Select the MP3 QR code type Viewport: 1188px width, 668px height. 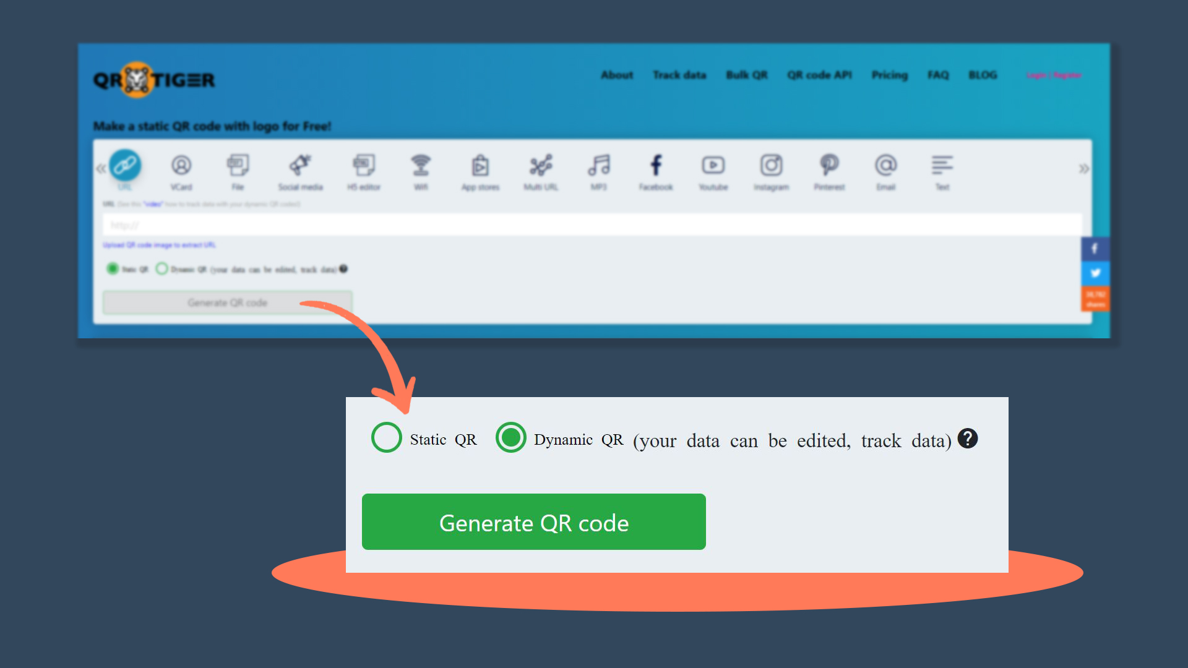click(598, 168)
